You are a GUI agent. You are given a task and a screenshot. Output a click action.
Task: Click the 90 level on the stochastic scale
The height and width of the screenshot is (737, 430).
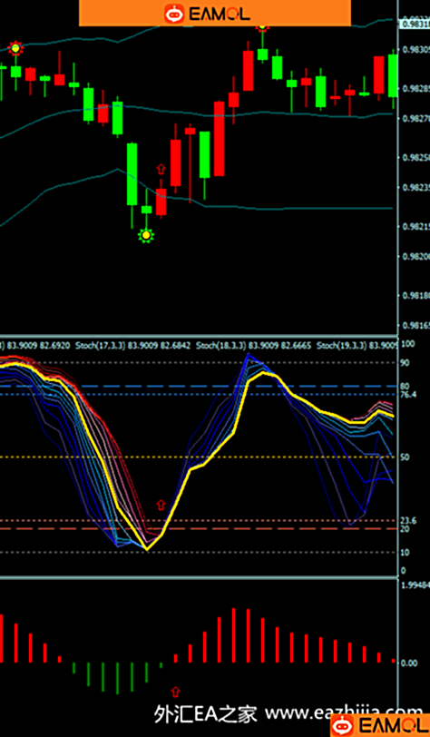point(406,363)
